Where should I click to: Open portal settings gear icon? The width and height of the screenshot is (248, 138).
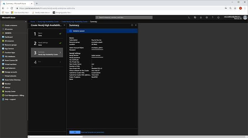point(207,18)
